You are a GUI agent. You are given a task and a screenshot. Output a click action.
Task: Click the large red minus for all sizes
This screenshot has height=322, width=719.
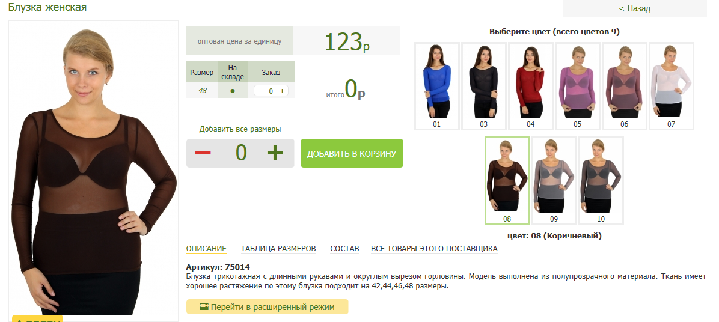pos(203,153)
